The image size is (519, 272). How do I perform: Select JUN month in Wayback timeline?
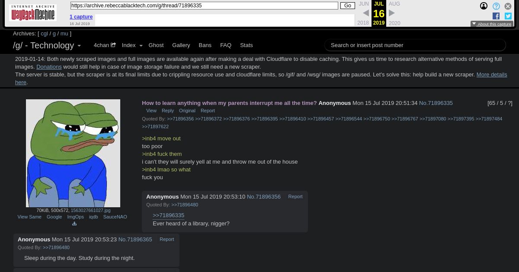[364, 4]
